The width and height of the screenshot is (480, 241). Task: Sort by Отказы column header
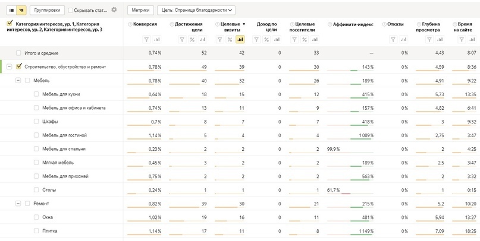click(395, 24)
